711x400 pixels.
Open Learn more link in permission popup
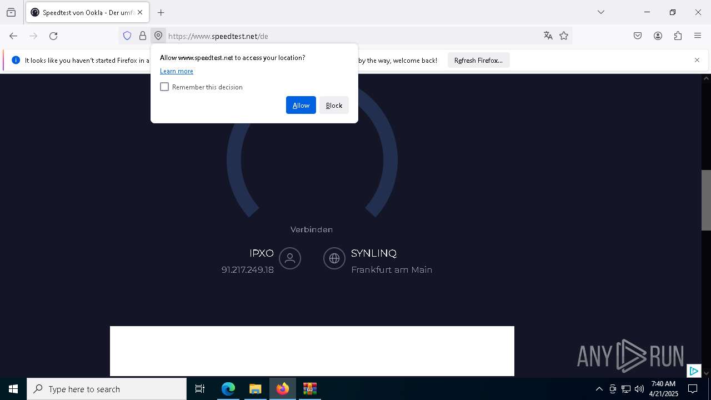tap(177, 71)
